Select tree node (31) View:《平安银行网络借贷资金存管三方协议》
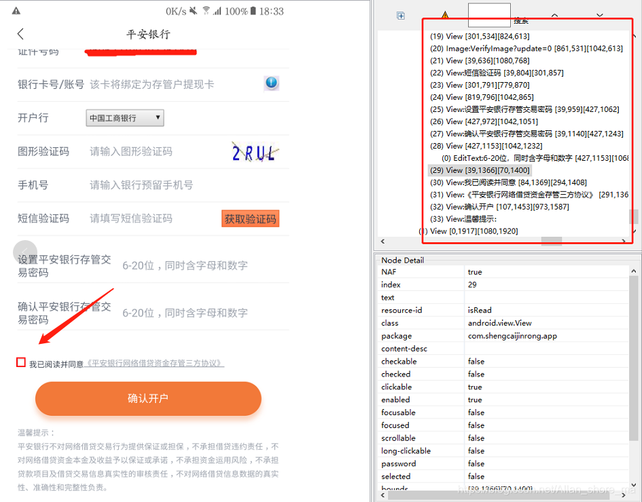Screen dimensions: 642x502 [x=529, y=195]
